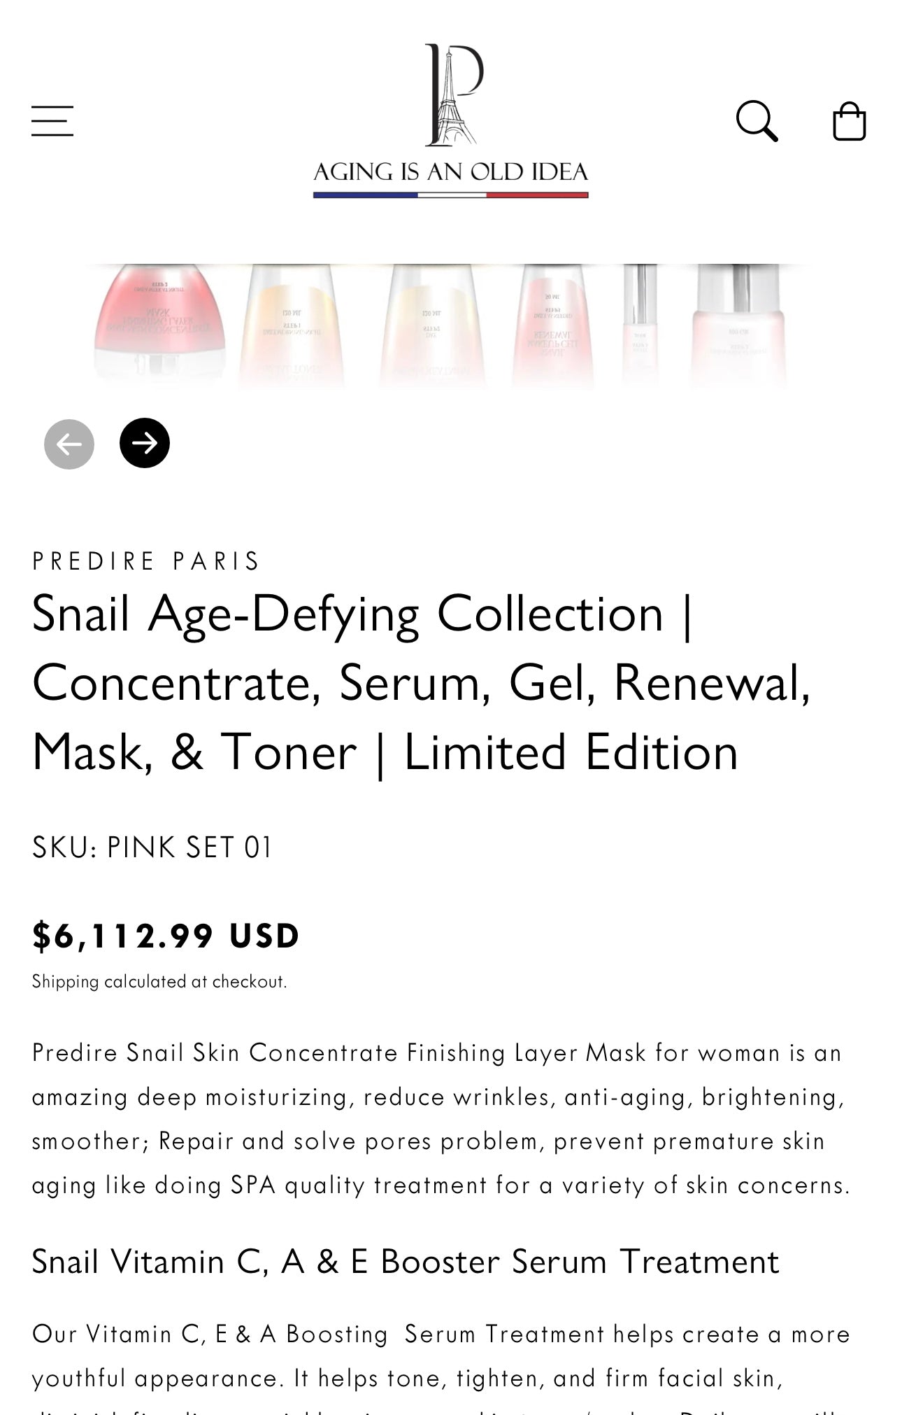902x1415 pixels.
Task: Click the 'Shipping calculated at checkout' note
Action: tap(194, 982)
